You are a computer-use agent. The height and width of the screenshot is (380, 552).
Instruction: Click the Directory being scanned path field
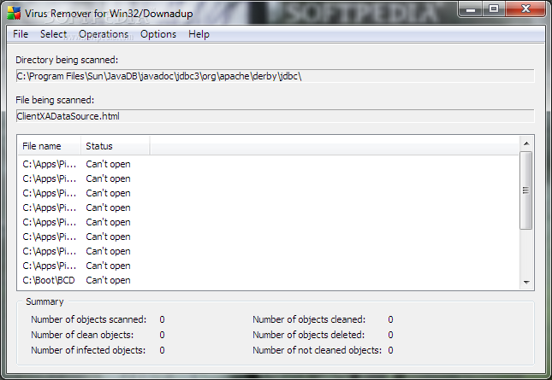pyautogui.click(x=276, y=76)
